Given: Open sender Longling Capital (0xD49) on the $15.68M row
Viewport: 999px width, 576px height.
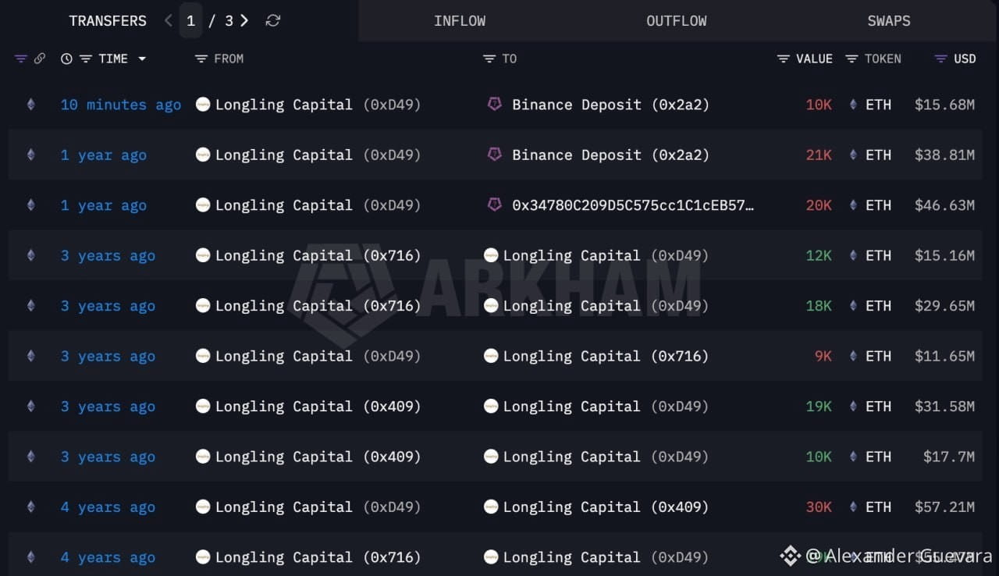Looking at the screenshot, I should (x=318, y=105).
